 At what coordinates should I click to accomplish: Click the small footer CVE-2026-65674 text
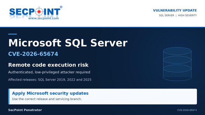[x=187, y=110]
